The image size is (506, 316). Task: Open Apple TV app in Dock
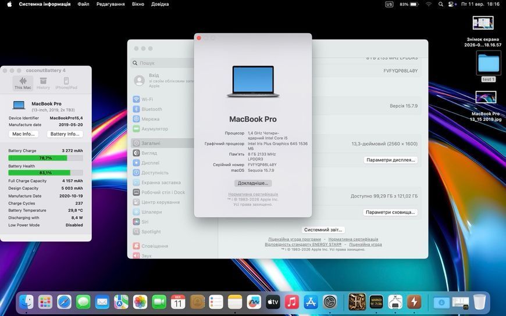tap(273, 302)
